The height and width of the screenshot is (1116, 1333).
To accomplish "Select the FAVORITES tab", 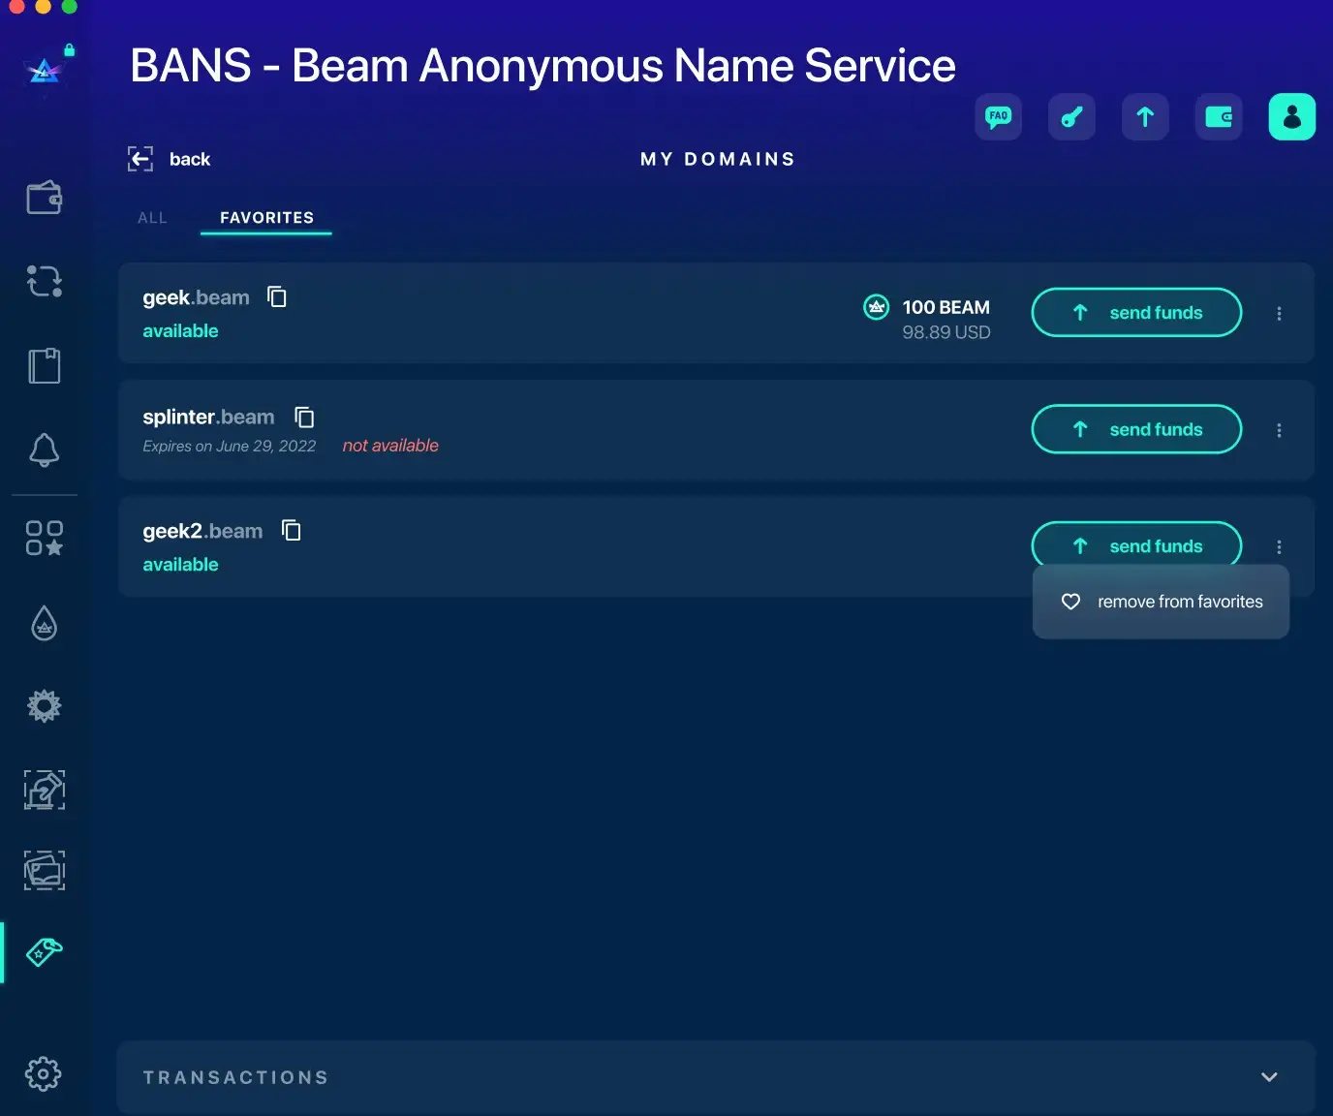I will 266,218.
